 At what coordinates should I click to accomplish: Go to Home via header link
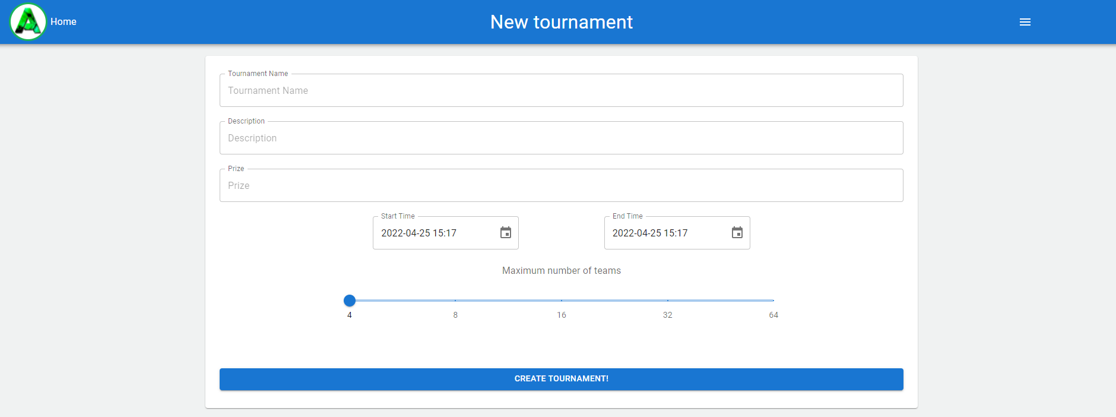tap(64, 22)
